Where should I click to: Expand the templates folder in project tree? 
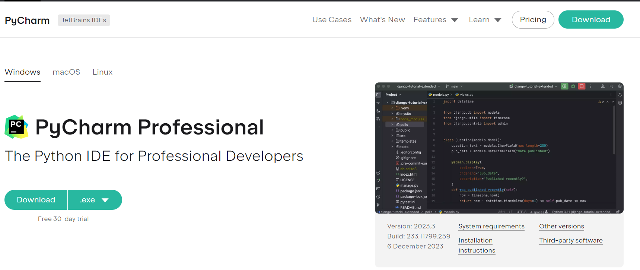point(392,141)
